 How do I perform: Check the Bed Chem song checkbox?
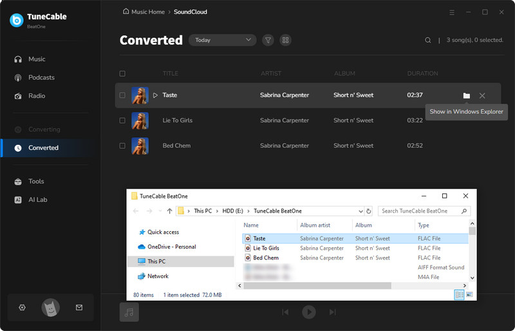click(122, 146)
